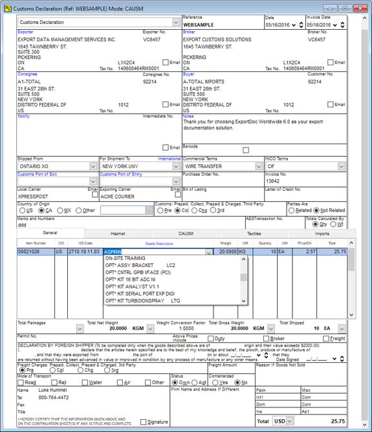This screenshot has height=432, width=372.
Task: Click the Buyer link label
Action: coord(188,74)
